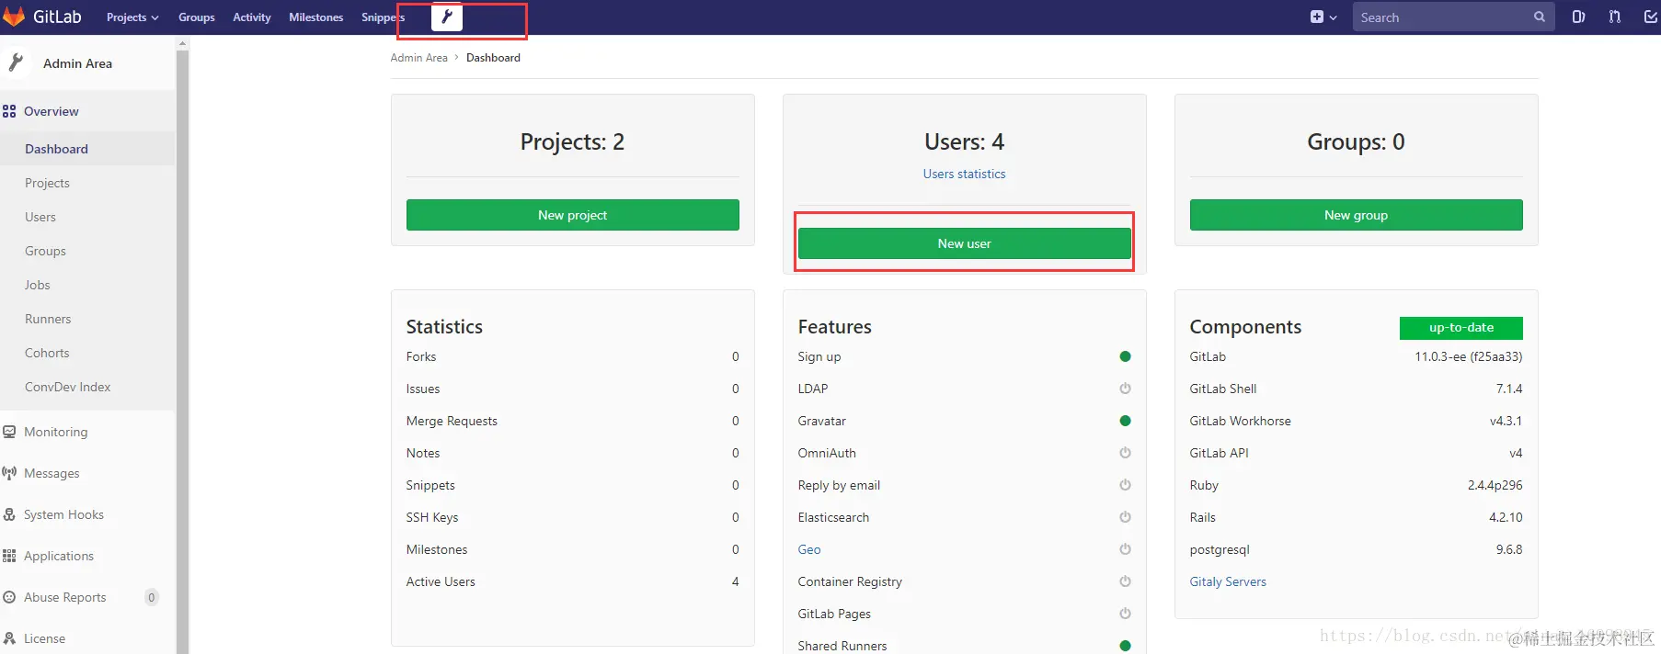Click the search magnifier icon
1661x654 pixels.
[x=1540, y=17]
